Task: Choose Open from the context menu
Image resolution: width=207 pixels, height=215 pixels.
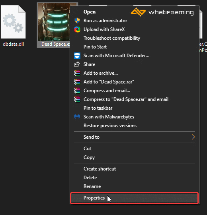Action: pos(135,12)
